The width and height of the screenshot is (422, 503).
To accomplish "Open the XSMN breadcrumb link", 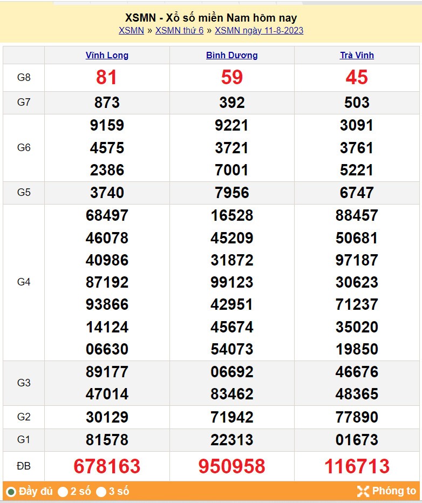I will tap(131, 30).
